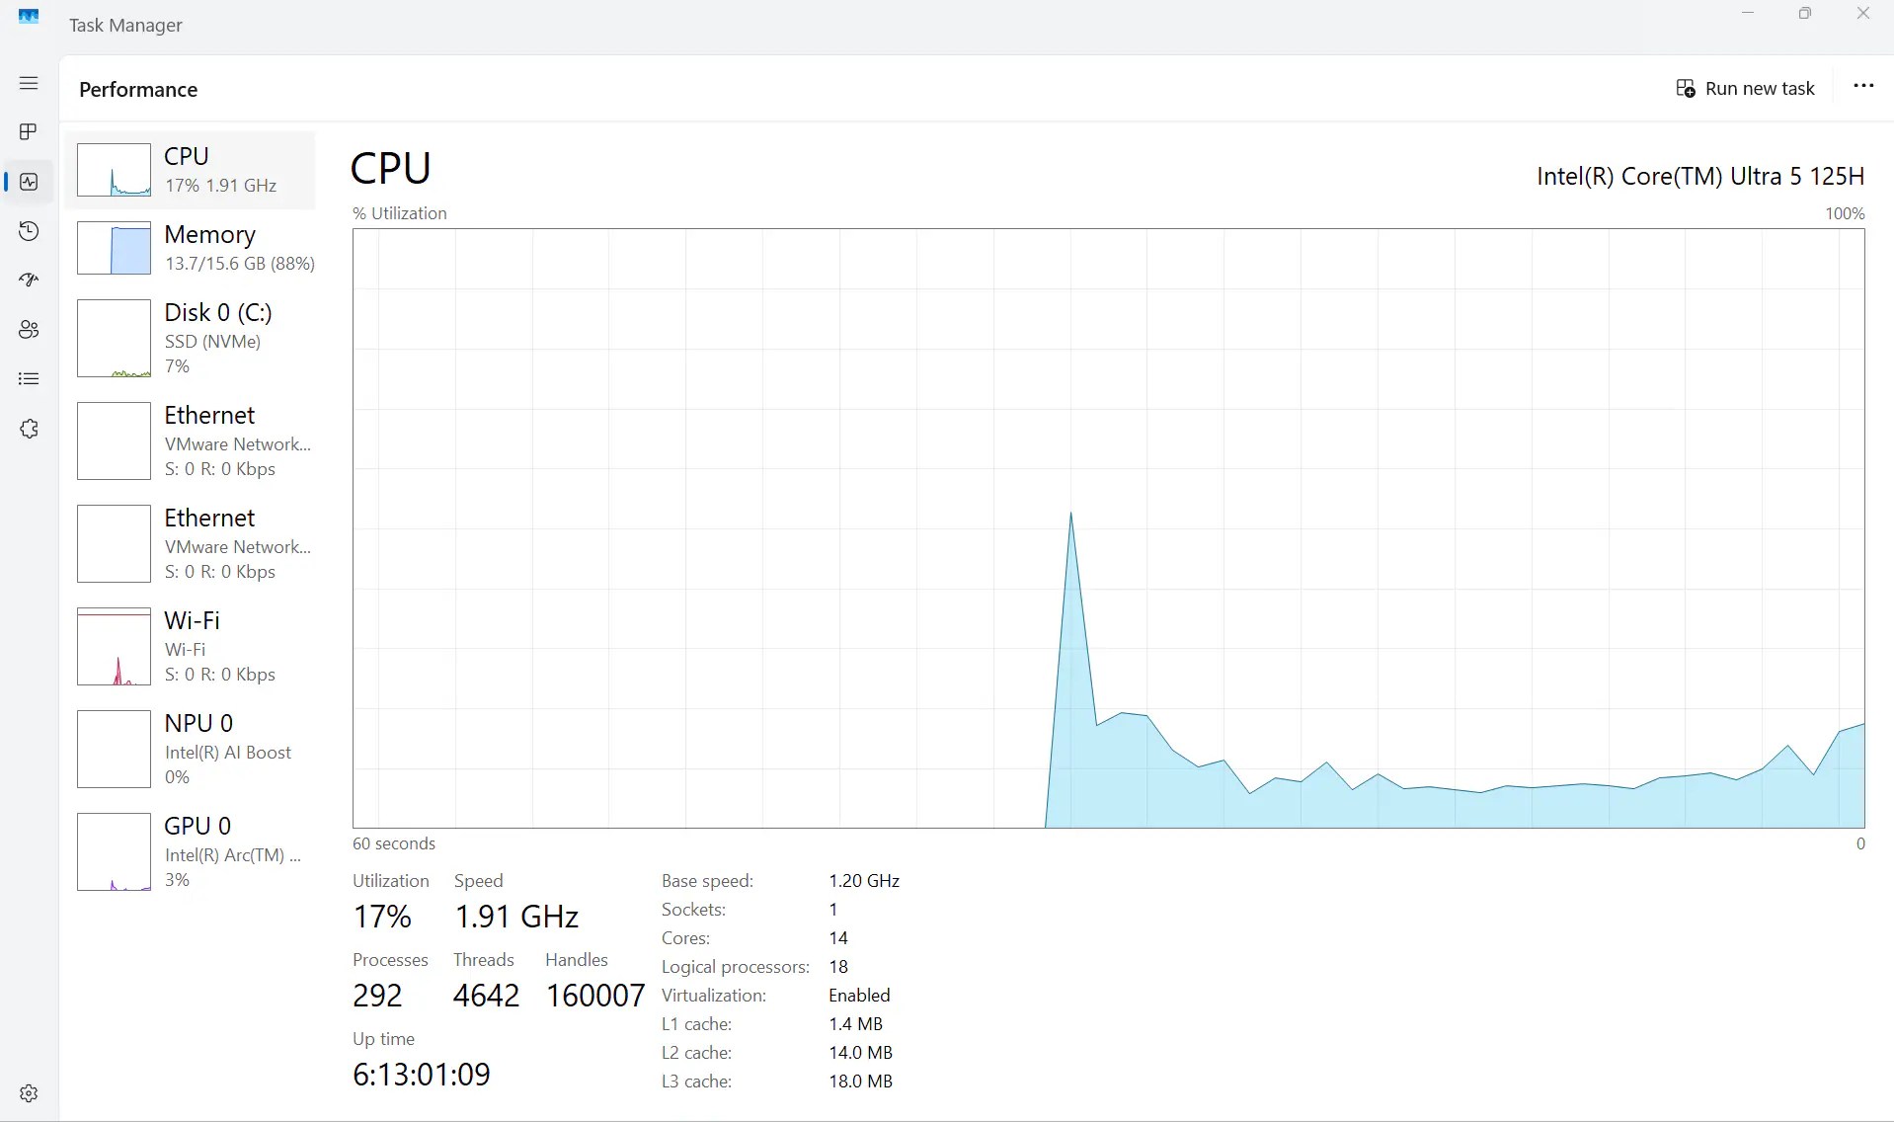Switch to the Users page icon

point(29,330)
